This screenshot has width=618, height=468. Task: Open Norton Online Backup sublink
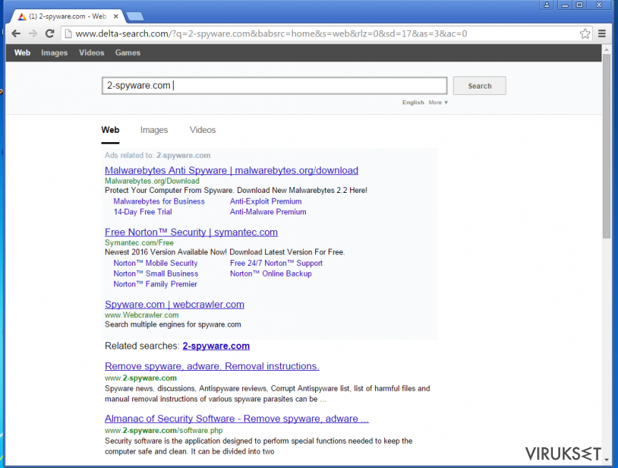tap(271, 274)
